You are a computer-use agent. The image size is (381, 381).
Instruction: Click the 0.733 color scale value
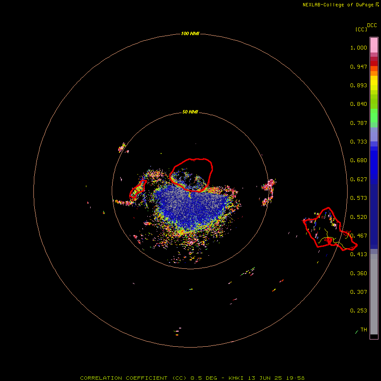(x=359, y=142)
